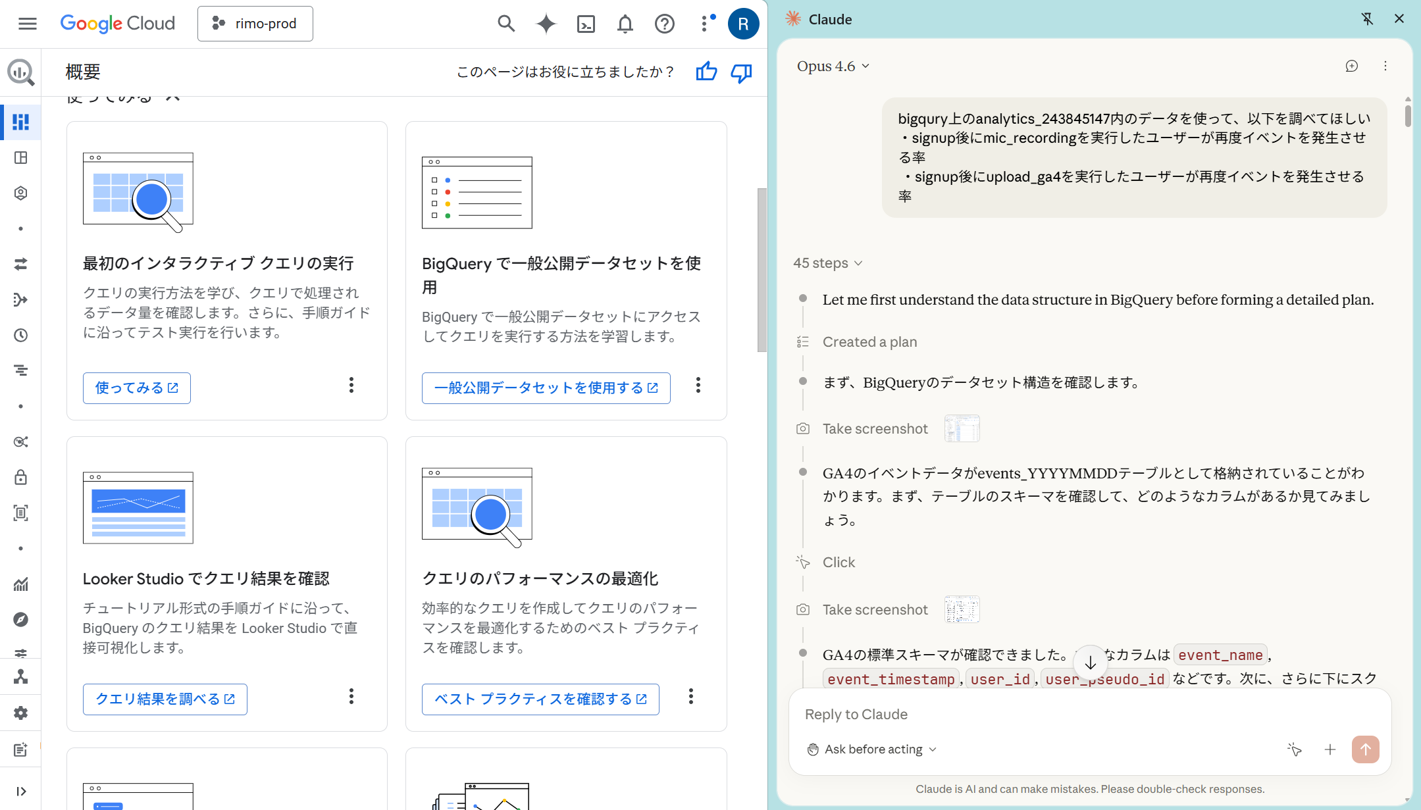The height and width of the screenshot is (810, 1421).
Task: Click the thumbs down feedback icon
Action: (741, 72)
